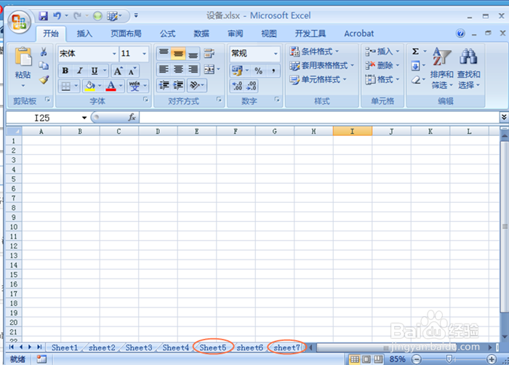Open the 插入 ribbon tab
Image resolution: width=509 pixels, height=365 pixels.
84,33
